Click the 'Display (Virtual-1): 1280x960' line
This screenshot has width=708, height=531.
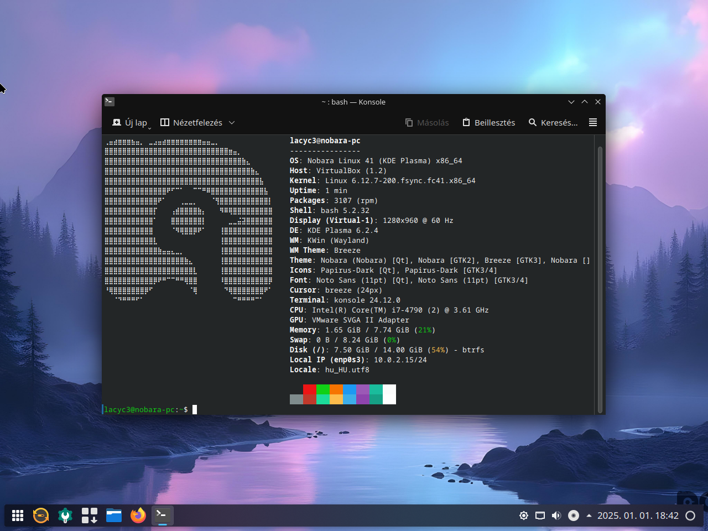point(372,221)
